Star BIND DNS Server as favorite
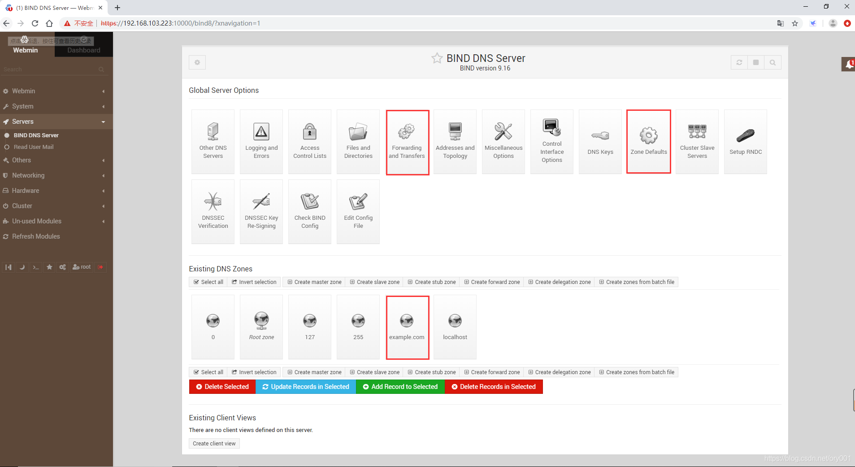Image resolution: width=855 pixels, height=467 pixels. (x=437, y=58)
